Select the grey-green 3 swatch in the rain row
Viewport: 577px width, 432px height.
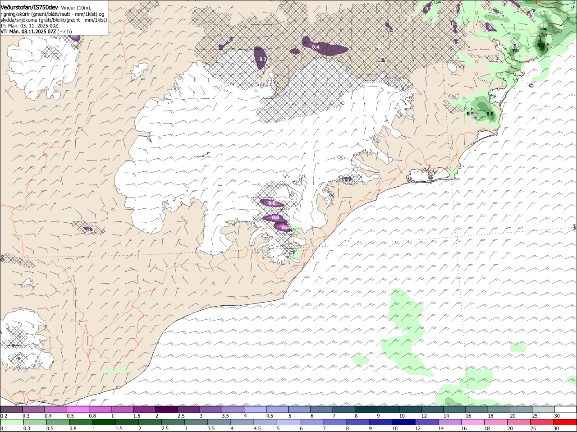196,422
